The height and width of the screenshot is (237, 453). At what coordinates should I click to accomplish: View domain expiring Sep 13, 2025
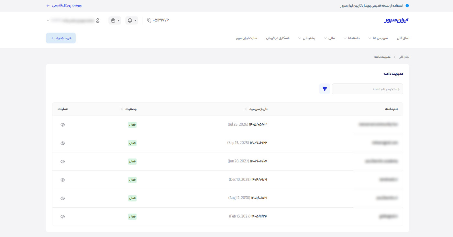(63, 143)
